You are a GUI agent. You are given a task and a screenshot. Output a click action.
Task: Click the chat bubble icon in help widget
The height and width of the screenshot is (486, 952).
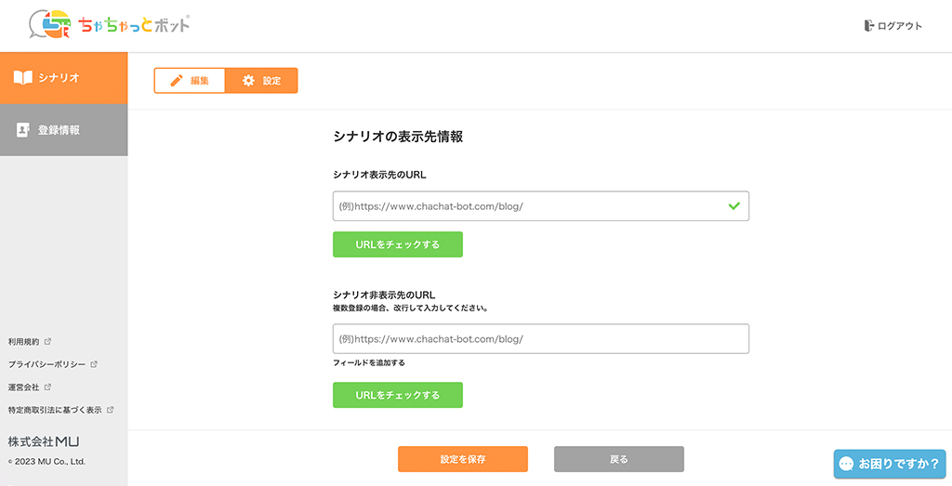(846, 464)
